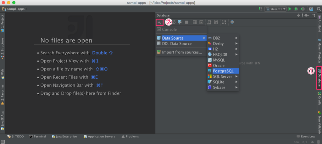Expand H2 submenu arrow

point(236,49)
